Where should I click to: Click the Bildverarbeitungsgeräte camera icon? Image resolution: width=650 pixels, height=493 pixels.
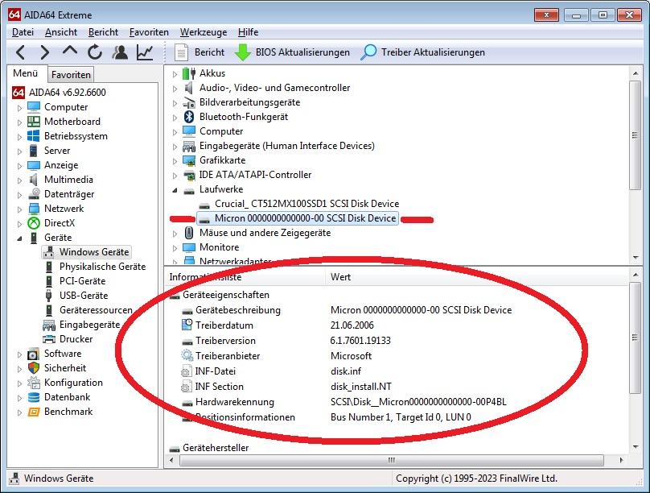tap(189, 102)
